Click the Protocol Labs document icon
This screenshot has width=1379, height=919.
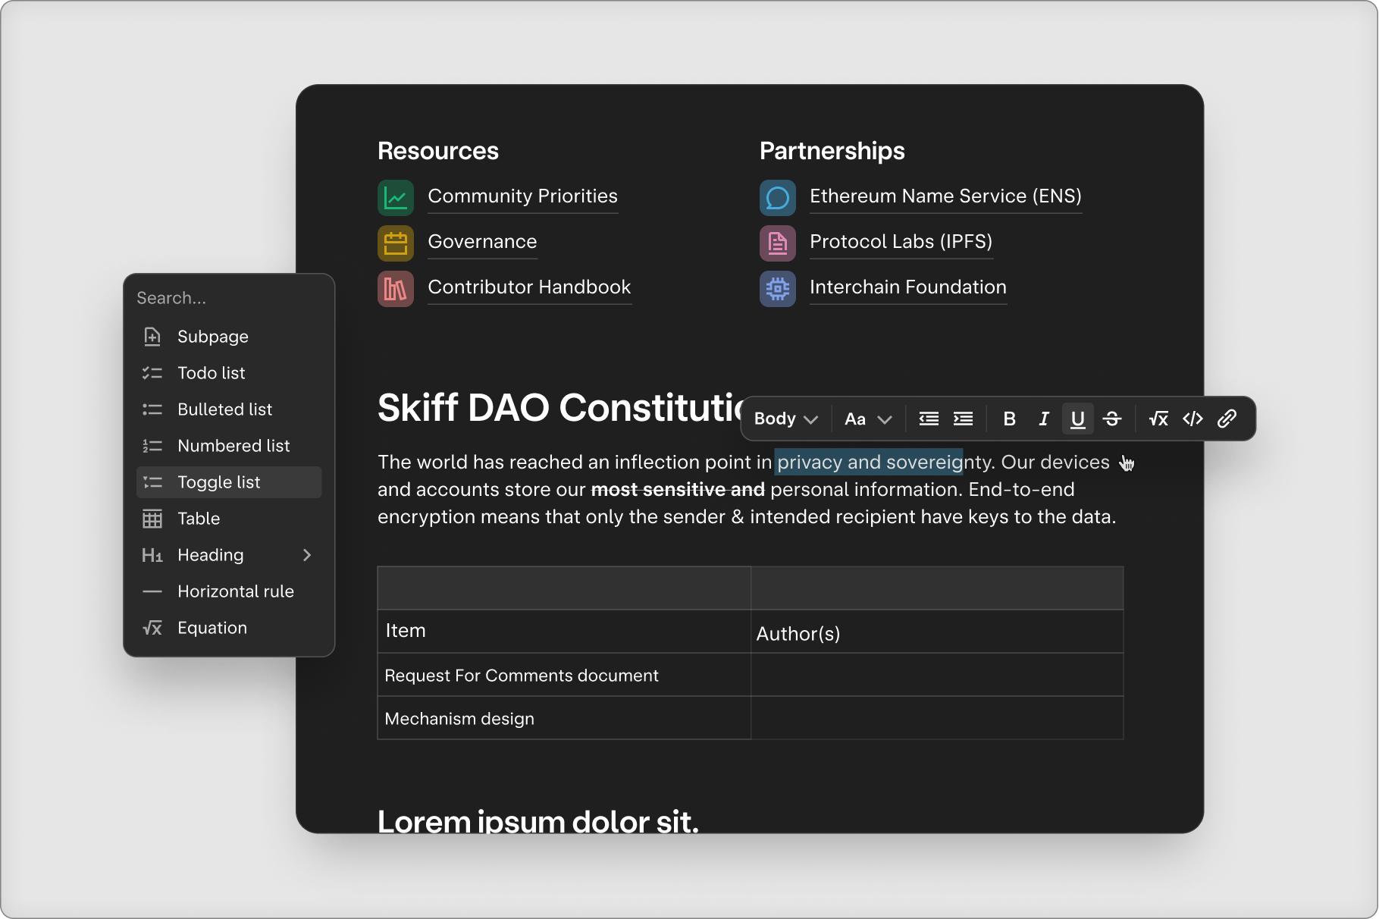point(778,243)
